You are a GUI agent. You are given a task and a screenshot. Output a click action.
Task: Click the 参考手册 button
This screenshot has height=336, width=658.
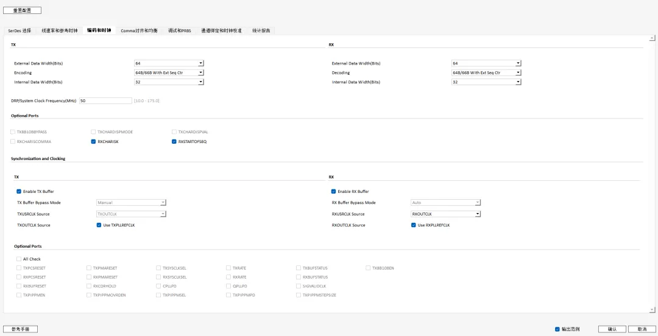(x=21, y=329)
